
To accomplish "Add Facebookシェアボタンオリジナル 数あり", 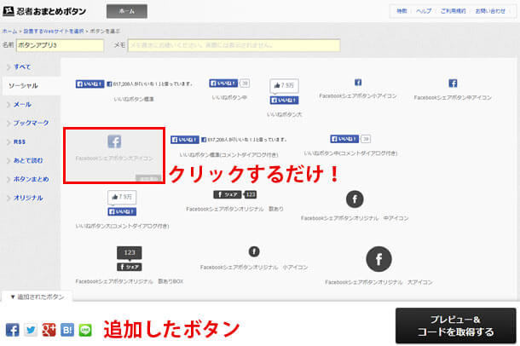I will pos(234,201).
